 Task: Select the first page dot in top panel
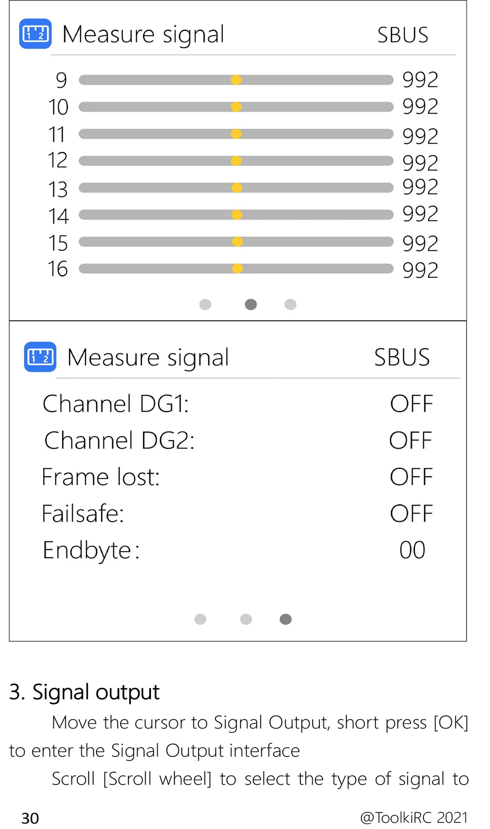[205, 304]
